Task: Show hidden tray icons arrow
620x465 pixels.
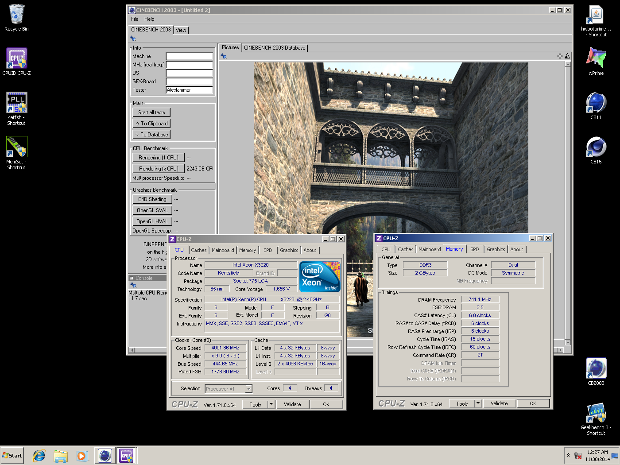Action: tap(568, 455)
